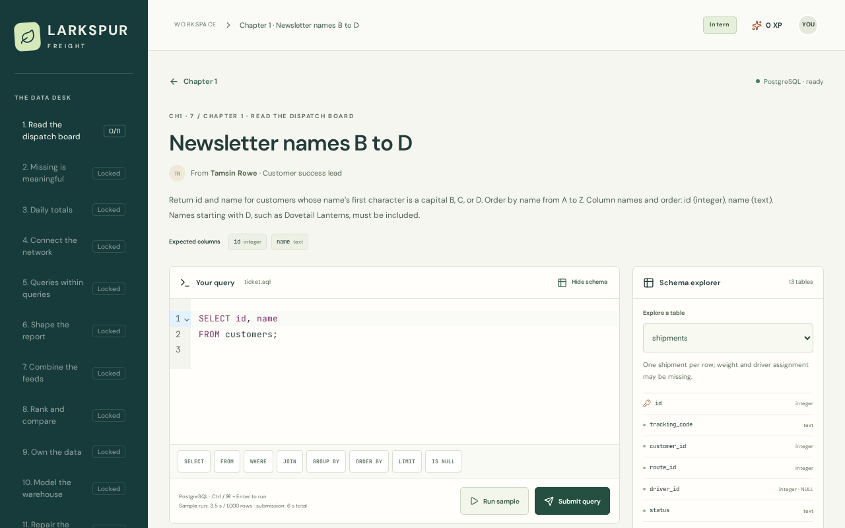Click the driver_id column row
This screenshot has width=845, height=528.
pyautogui.click(x=728, y=490)
